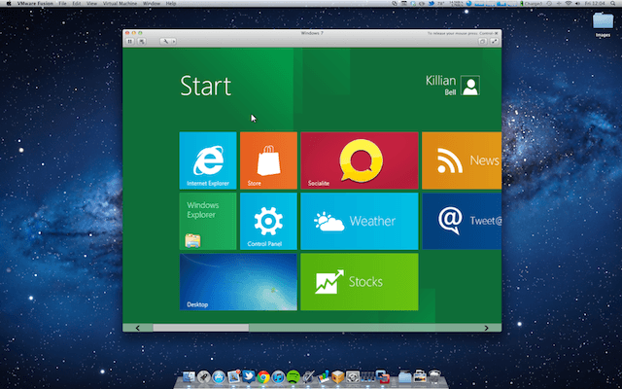The width and height of the screenshot is (622, 389).
Task: Open the Tweet@ tile
Action: click(463, 221)
